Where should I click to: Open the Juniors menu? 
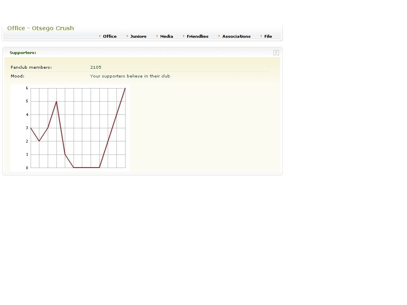[138, 36]
